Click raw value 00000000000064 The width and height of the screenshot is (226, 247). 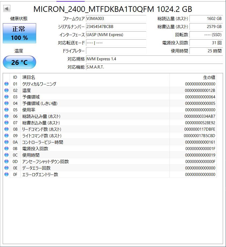click(200, 97)
